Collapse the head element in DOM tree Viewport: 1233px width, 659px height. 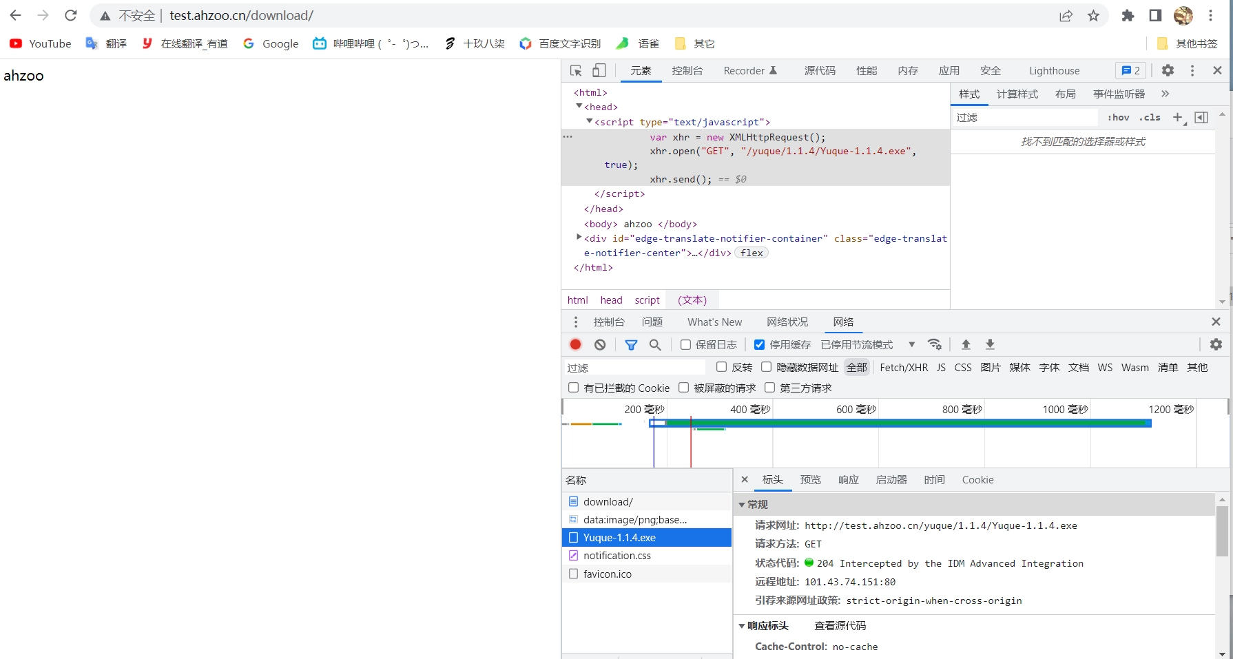click(x=579, y=106)
